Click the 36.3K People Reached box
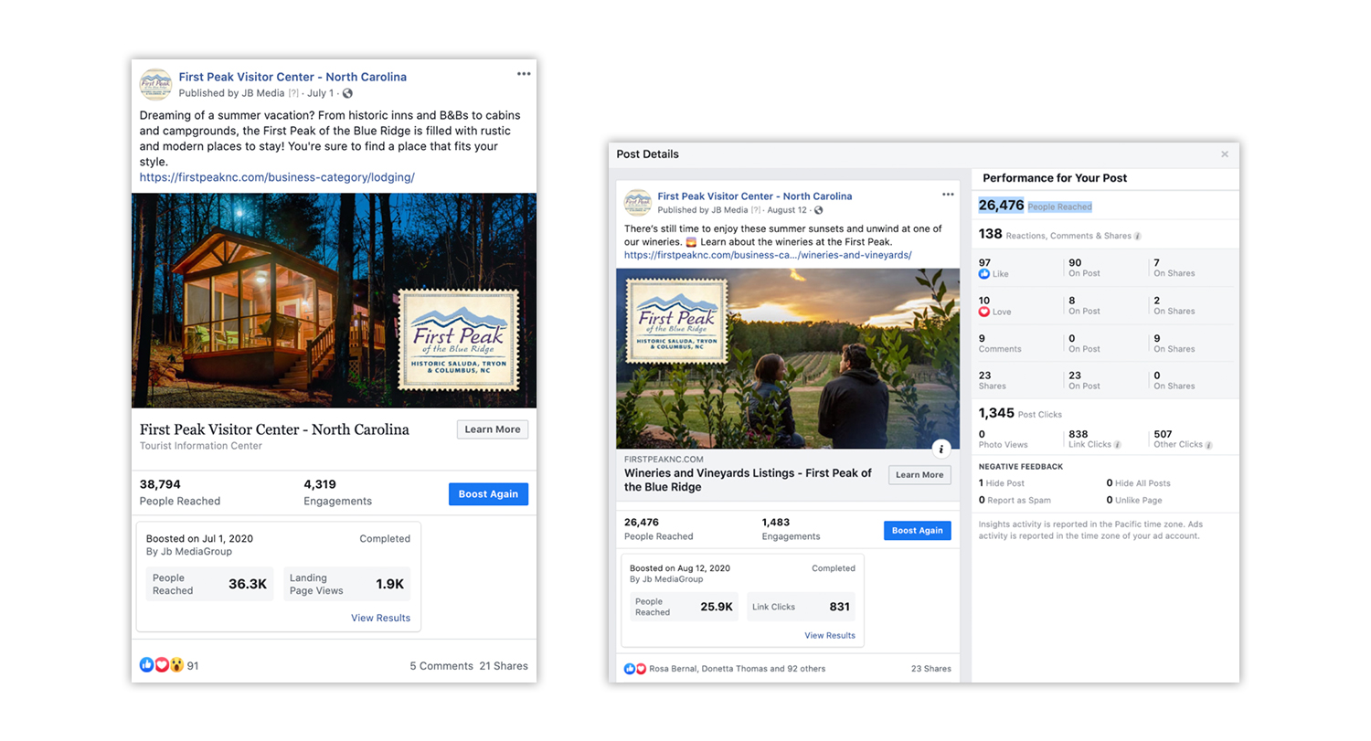 coord(209,584)
